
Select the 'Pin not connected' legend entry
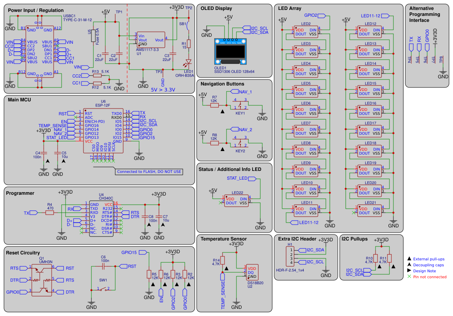[x=427, y=277]
